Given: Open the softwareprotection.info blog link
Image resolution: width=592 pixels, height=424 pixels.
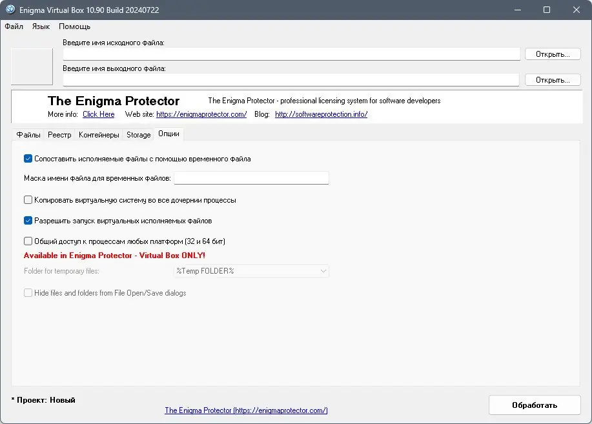Looking at the screenshot, I should [x=321, y=114].
